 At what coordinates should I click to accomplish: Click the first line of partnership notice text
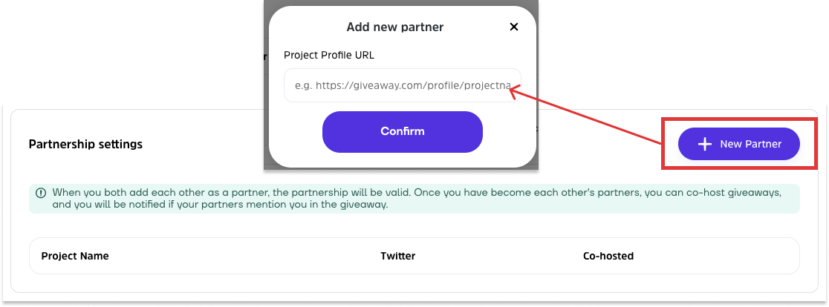pyautogui.click(x=416, y=193)
